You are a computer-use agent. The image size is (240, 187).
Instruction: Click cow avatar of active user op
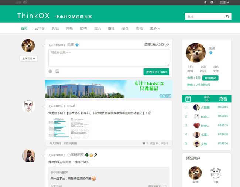216,173
